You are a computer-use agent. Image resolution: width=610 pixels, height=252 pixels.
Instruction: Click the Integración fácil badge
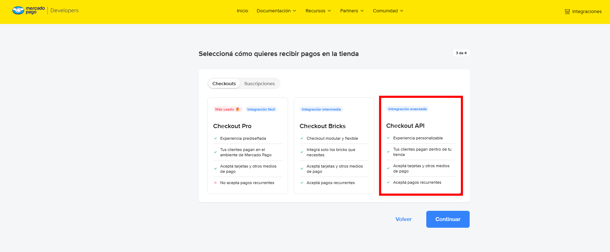coord(261,109)
